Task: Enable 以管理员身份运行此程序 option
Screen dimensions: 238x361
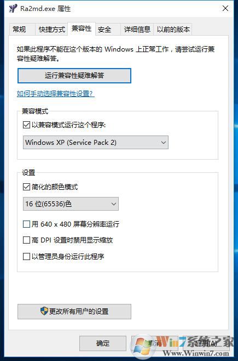Action: 26,256
